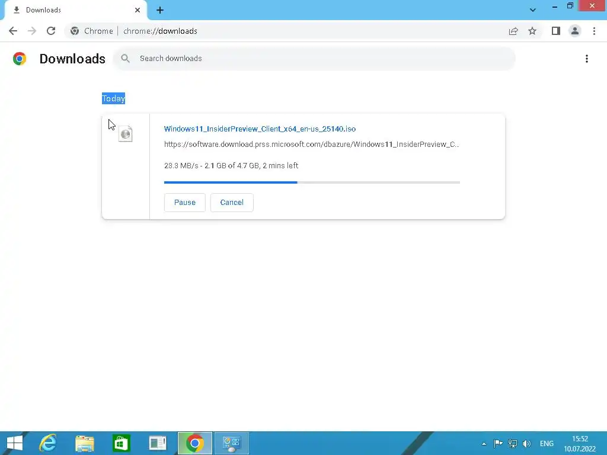Bookmark this tab with the star icon
This screenshot has height=455, width=607.
point(532,31)
